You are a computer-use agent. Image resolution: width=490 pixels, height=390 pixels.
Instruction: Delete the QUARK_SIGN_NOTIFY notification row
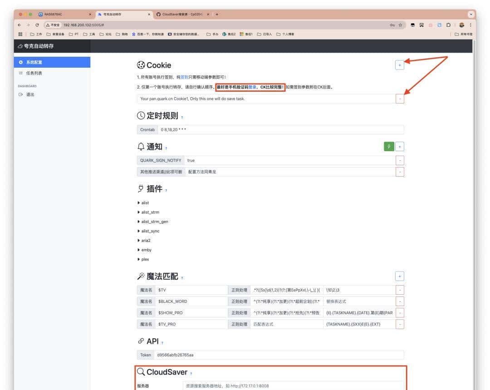400,160
